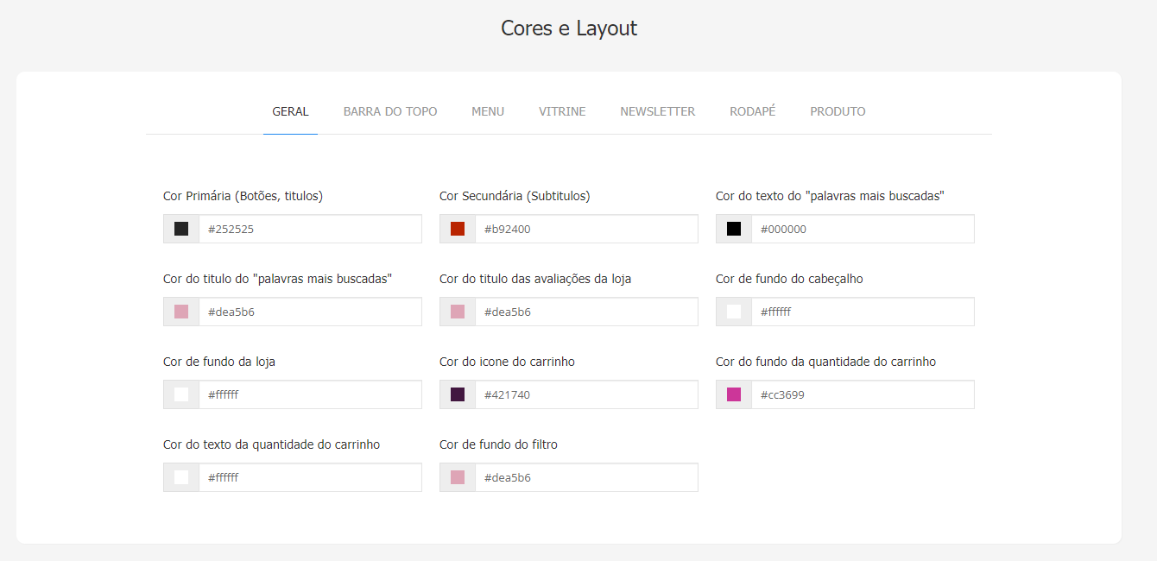Focus the #cc3699 hex field for cart quantity background
This screenshot has width=1157, height=561.
point(863,394)
